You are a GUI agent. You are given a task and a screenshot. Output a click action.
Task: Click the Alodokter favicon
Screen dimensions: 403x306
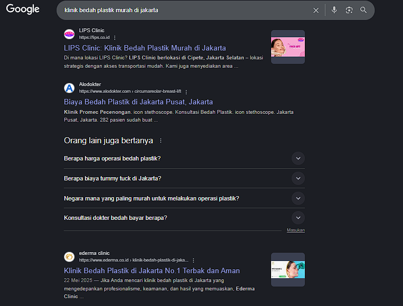[69, 88]
